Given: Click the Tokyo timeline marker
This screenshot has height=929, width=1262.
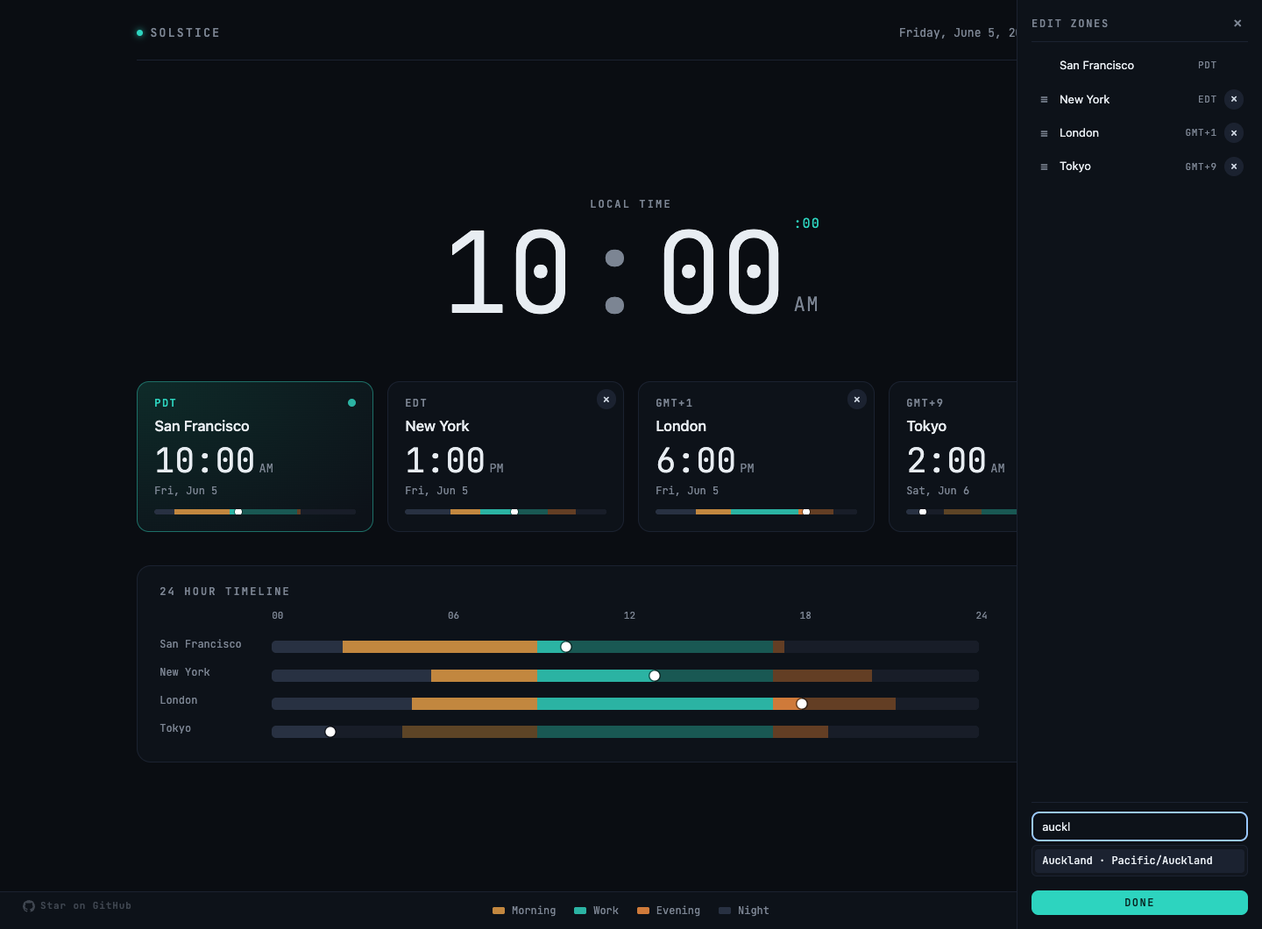Looking at the screenshot, I should tap(330, 732).
